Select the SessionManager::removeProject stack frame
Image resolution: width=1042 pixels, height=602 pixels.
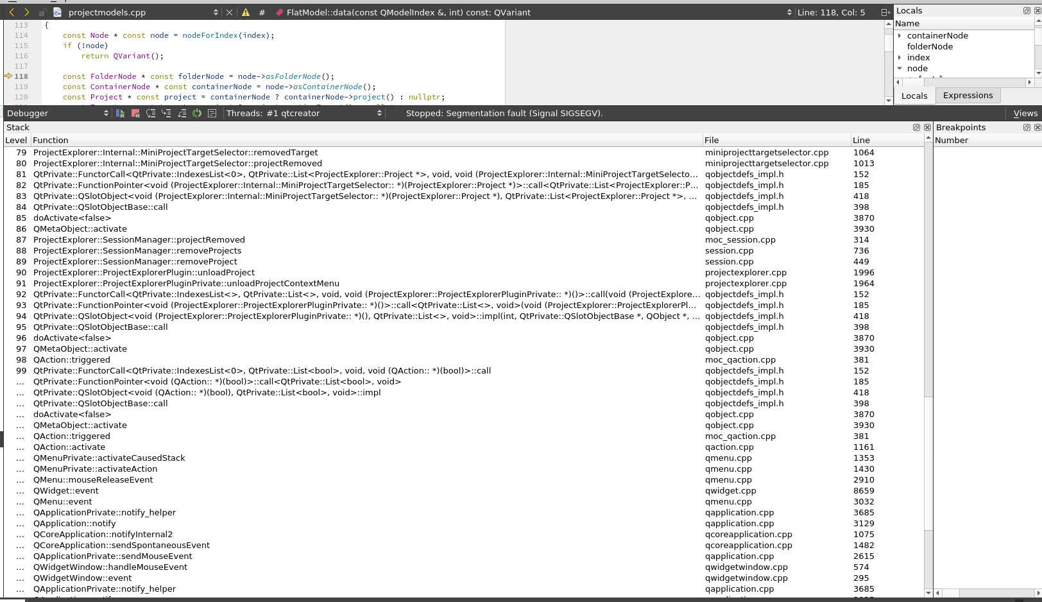[x=135, y=262]
